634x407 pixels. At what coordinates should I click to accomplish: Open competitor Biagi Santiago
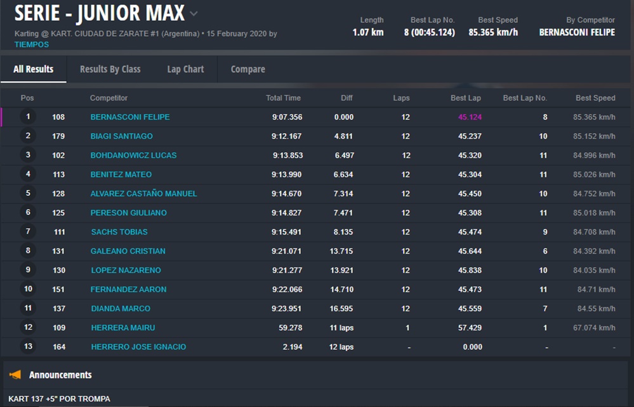121,136
